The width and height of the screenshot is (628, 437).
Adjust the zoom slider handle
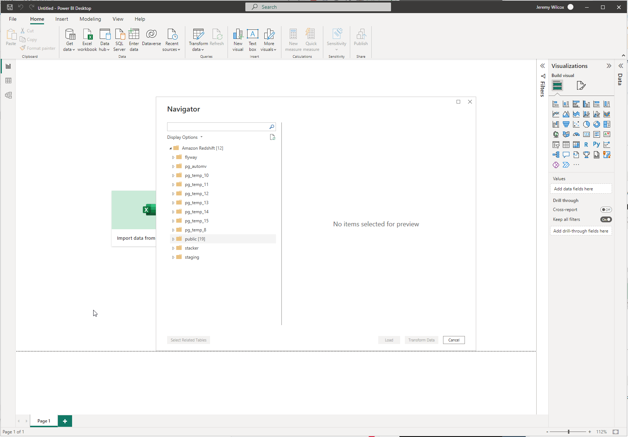point(569,432)
